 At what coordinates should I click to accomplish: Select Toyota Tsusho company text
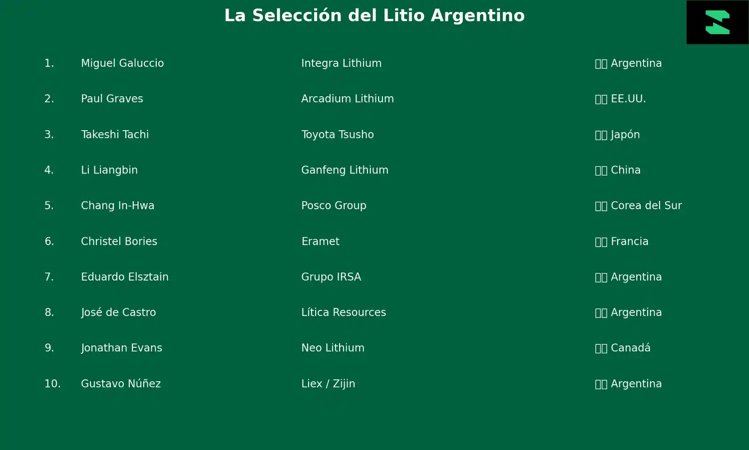click(x=337, y=135)
